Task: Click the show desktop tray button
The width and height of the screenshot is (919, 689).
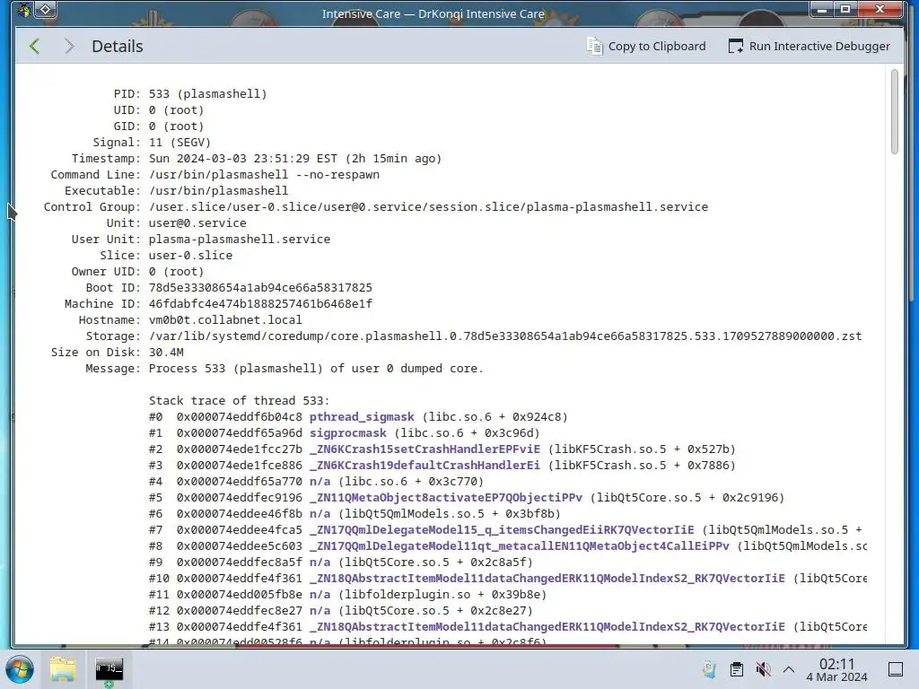Action: [x=896, y=669]
